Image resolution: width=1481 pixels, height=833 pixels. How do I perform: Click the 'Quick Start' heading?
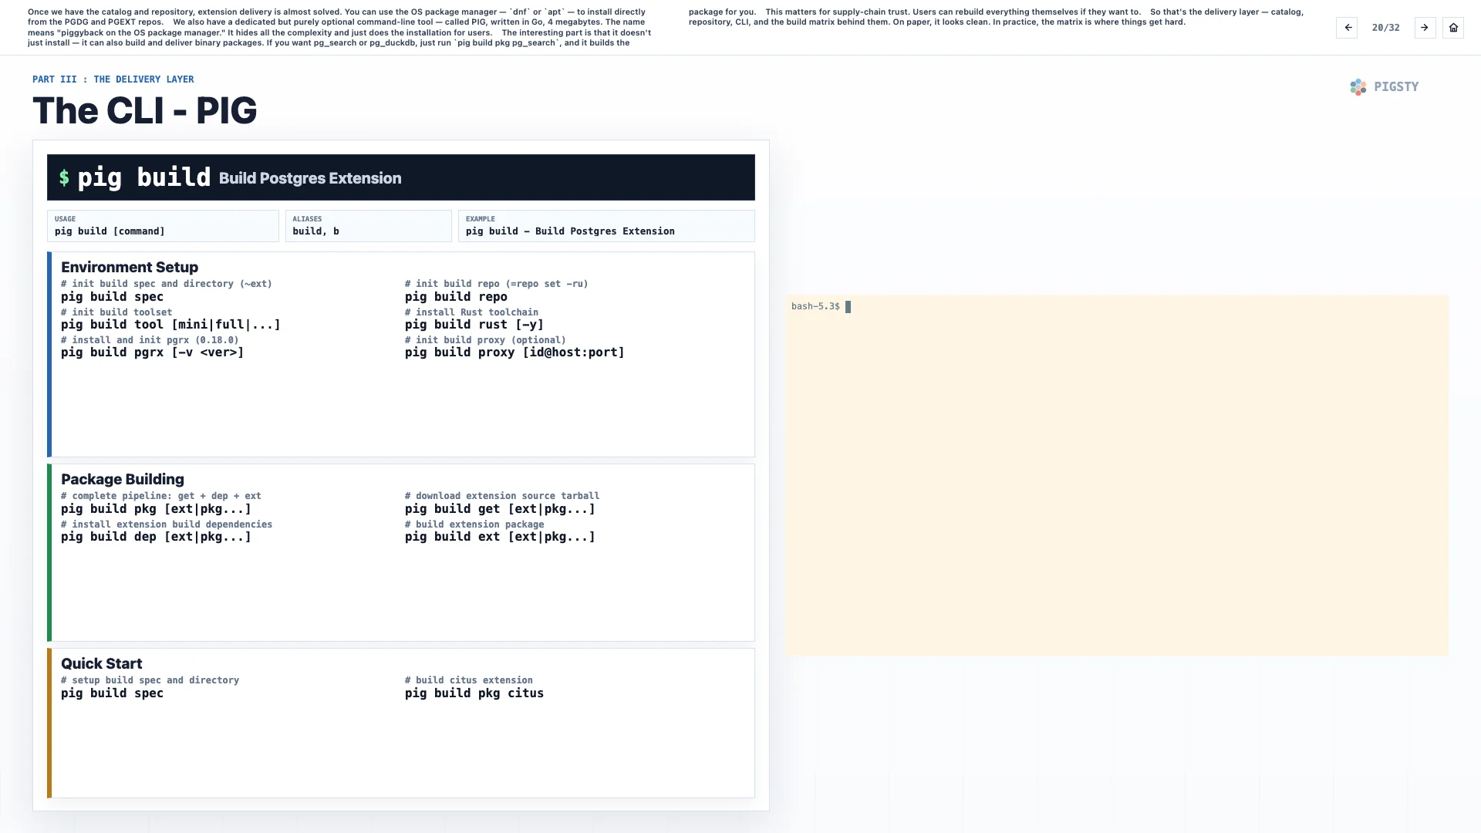[x=102, y=663]
